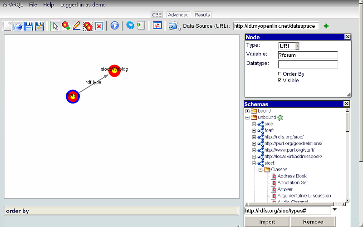Viewport: 363px width, 227px height.
Task: Create a new query with the blank page icon
Action: [x=7, y=26]
